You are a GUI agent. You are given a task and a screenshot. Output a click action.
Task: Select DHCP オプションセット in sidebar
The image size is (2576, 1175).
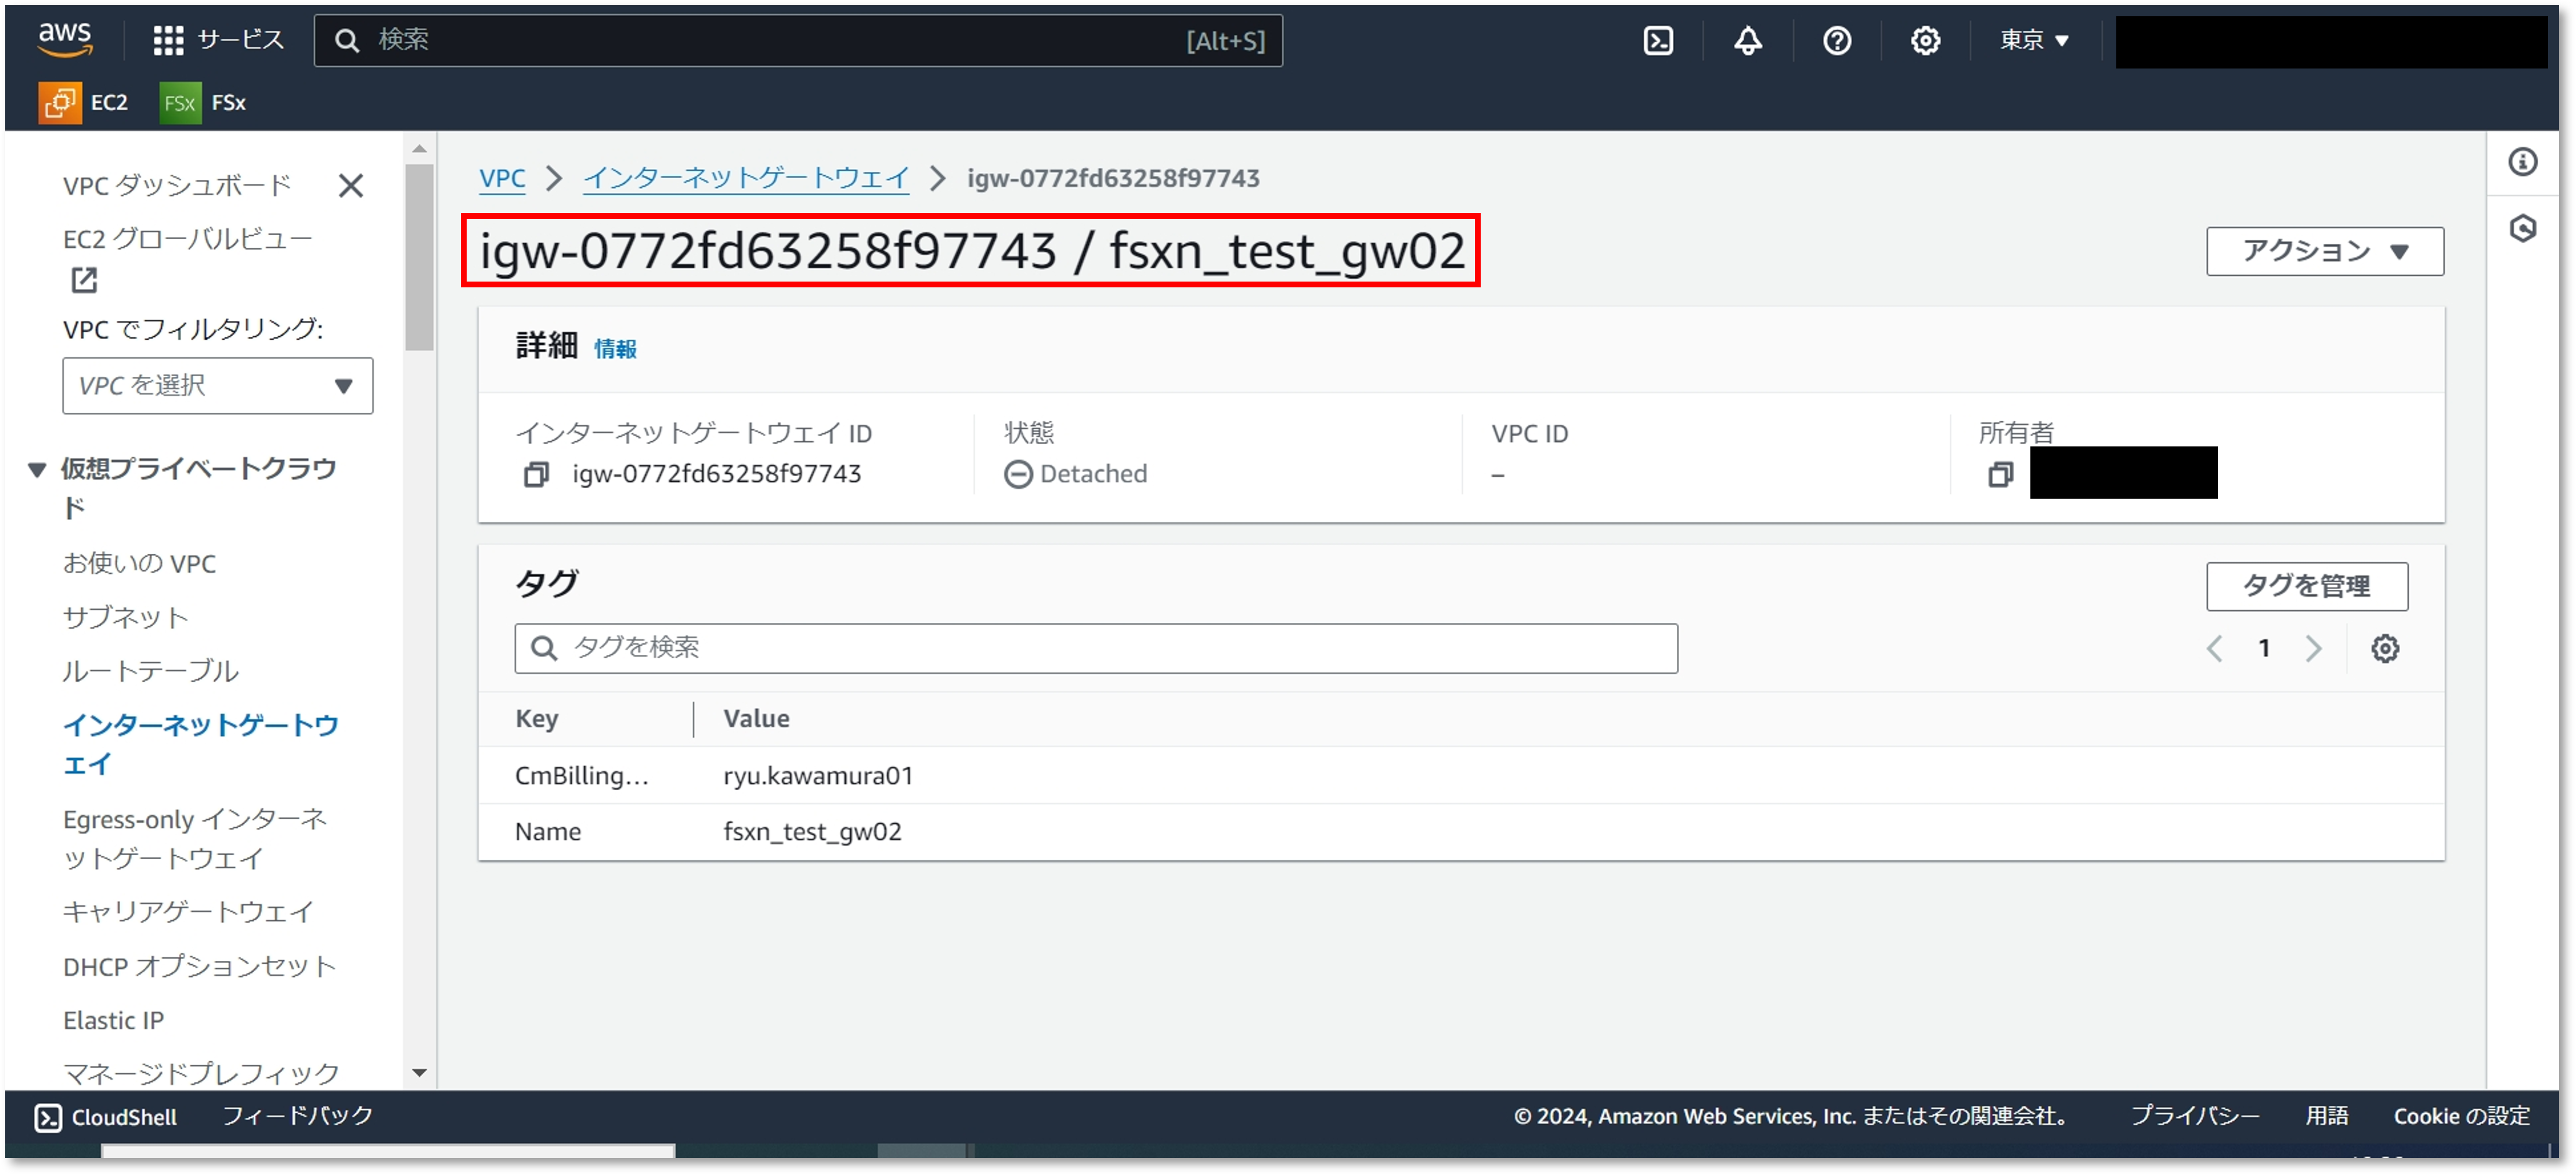[199, 966]
